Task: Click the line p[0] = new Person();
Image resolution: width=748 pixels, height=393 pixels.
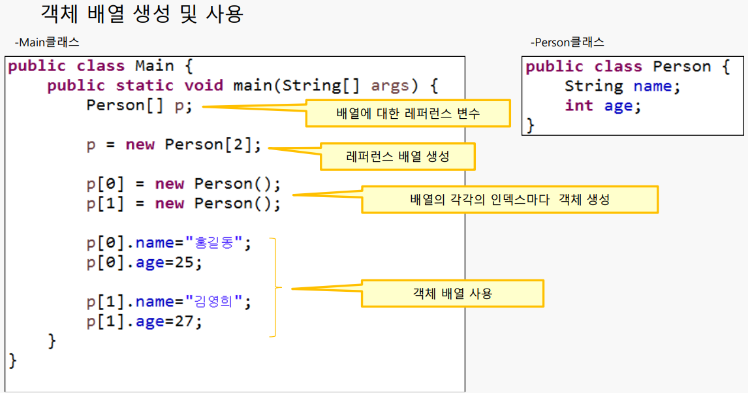Action: click(183, 183)
